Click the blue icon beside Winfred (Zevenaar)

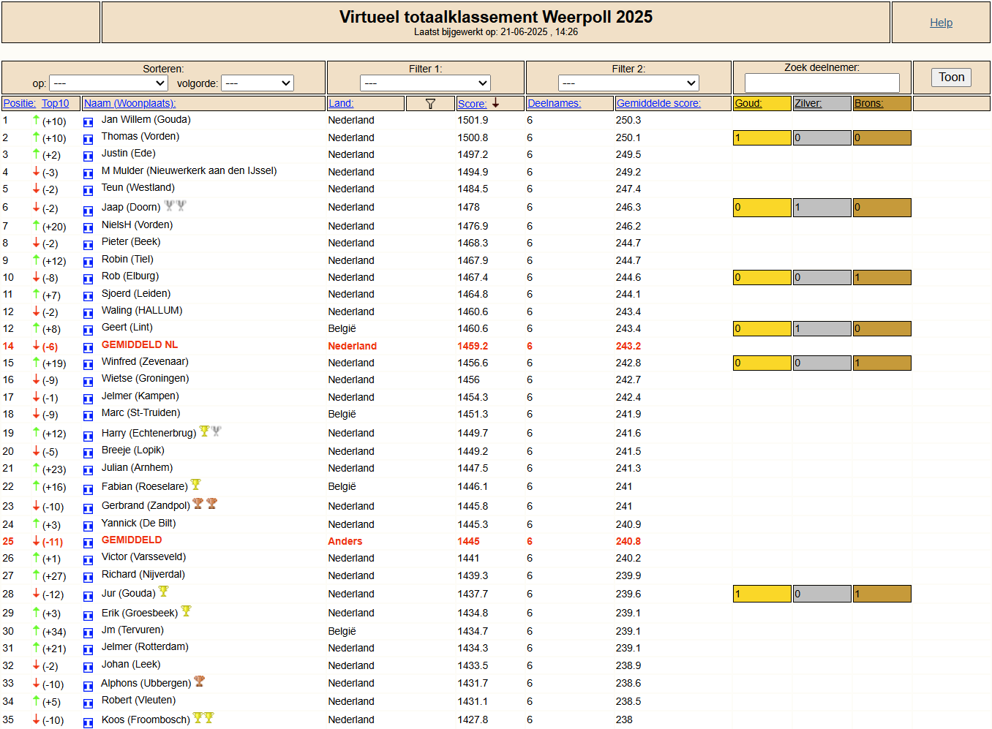88,364
